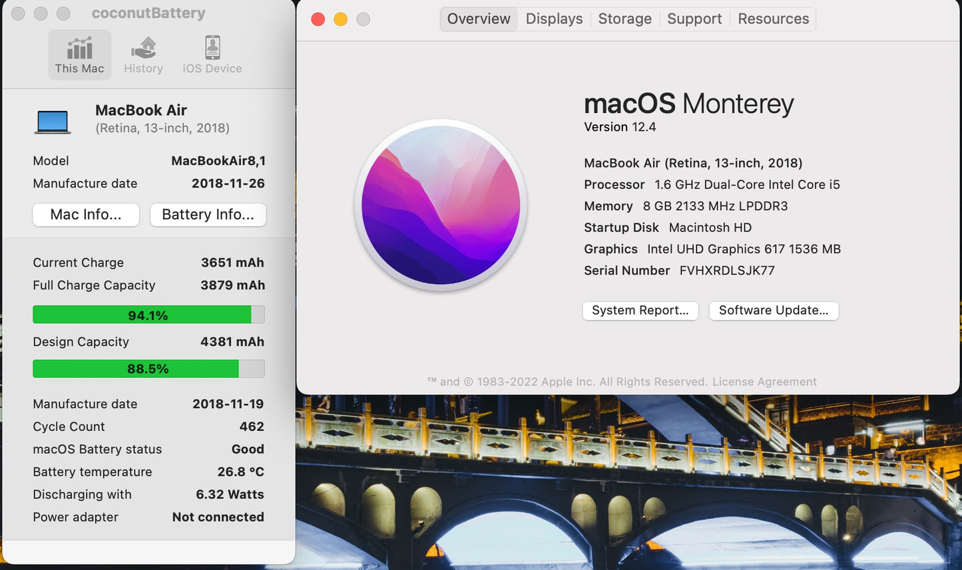The image size is (962, 570).
Task: Open Battery Info... details
Action: point(208,214)
